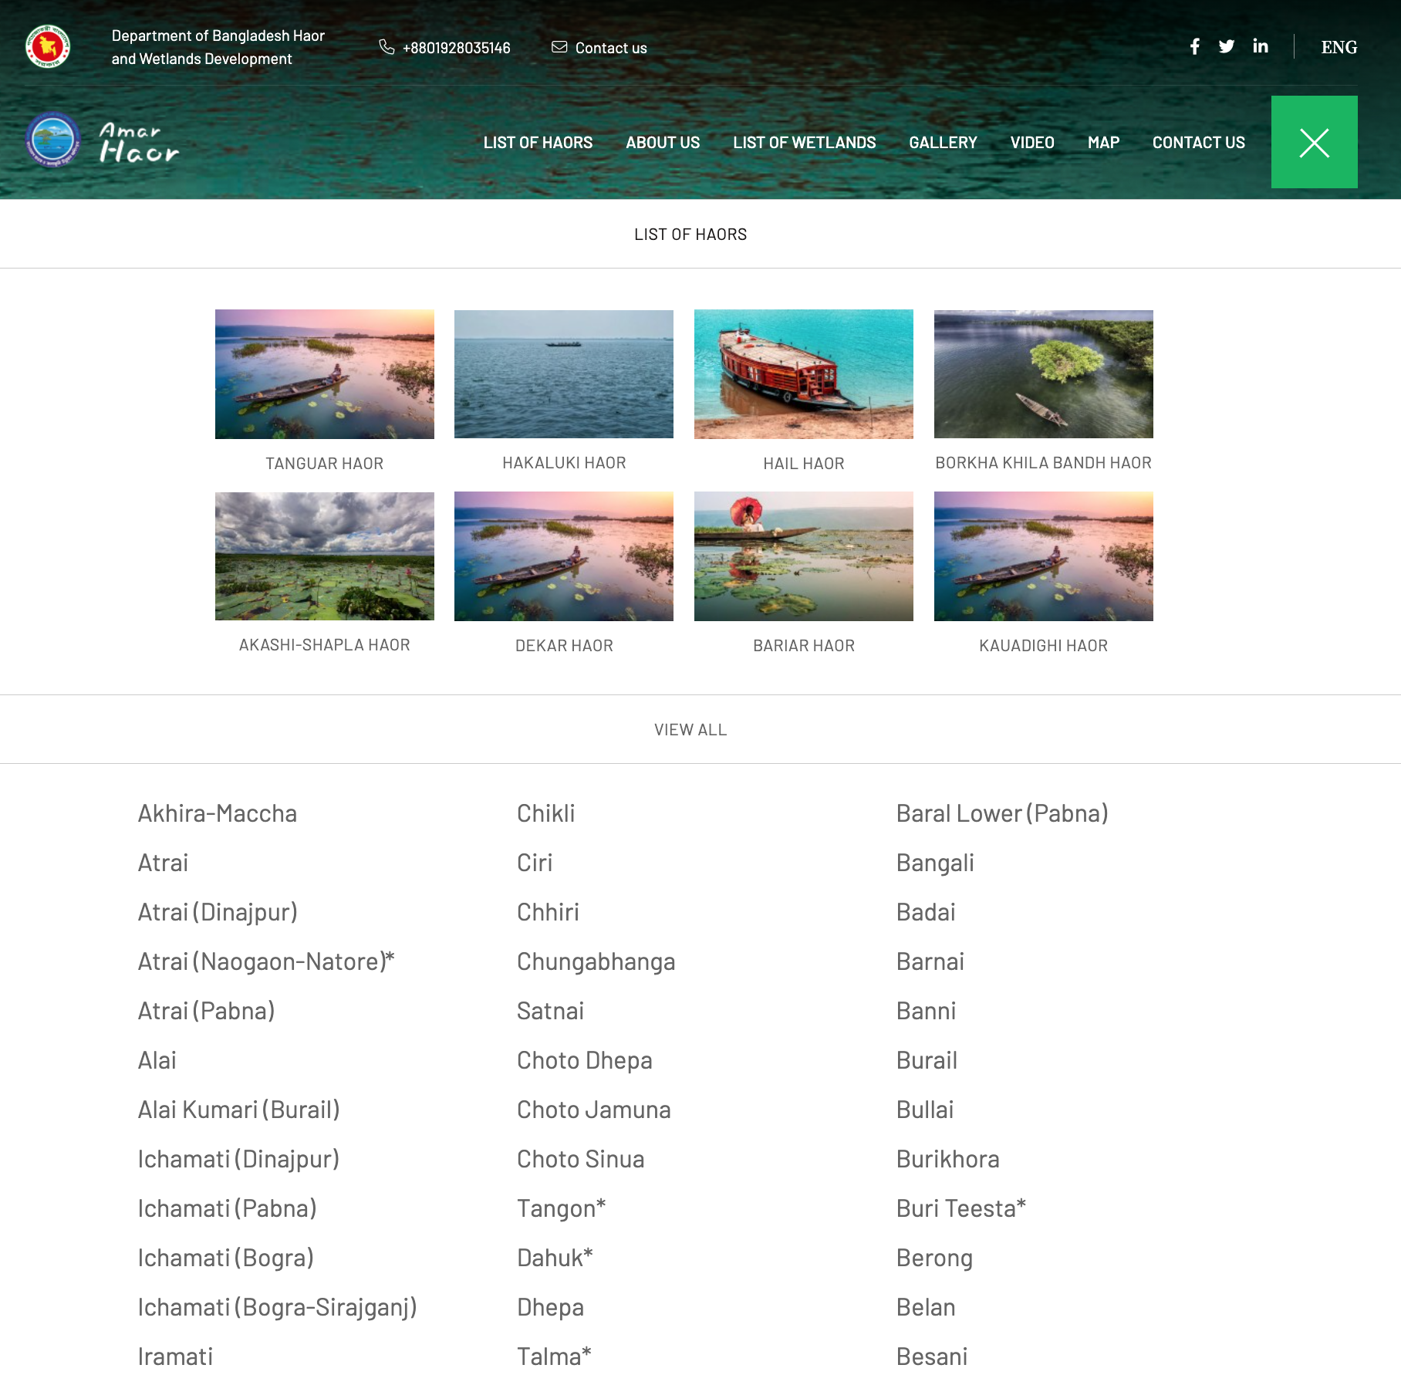View the Akashi-Shapla Haor thumbnail
This screenshot has width=1401, height=1375.
[x=325, y=556]
